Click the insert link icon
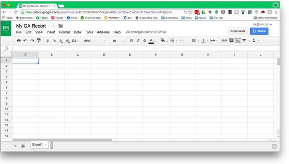 [x=224, y=40]
